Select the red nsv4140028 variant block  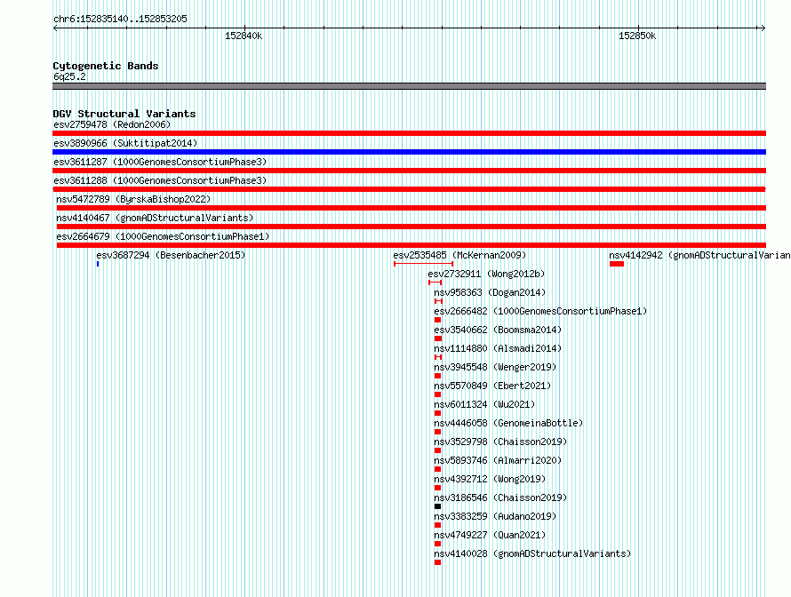coord(438,562)
